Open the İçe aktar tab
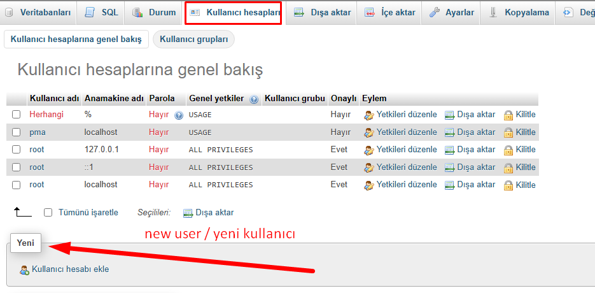This screenshot has width=595, height=293. (389, 13)
